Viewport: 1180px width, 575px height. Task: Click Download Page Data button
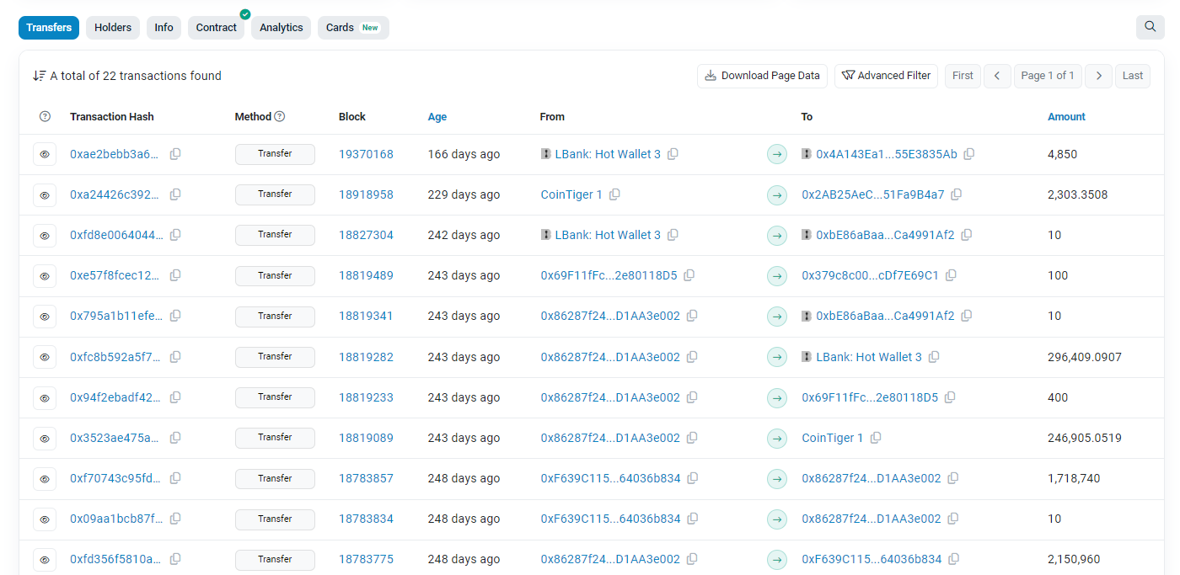[762, 76]
